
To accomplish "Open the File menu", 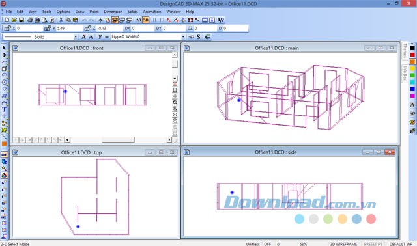I will pos(8,12).
